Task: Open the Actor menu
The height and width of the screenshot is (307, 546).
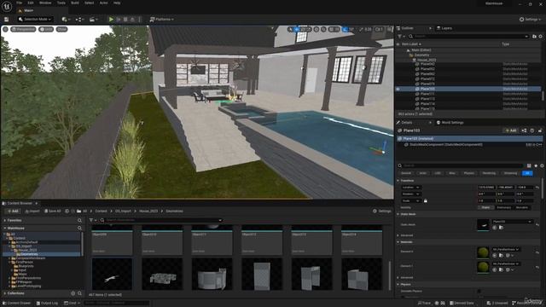Action: [x=103, y=3]
